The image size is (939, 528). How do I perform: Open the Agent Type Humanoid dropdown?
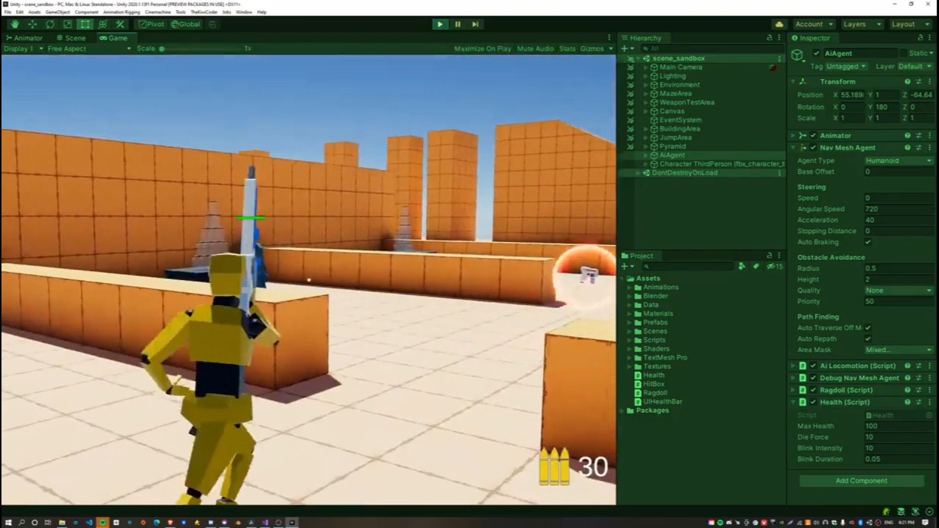[x=898, y=161]
